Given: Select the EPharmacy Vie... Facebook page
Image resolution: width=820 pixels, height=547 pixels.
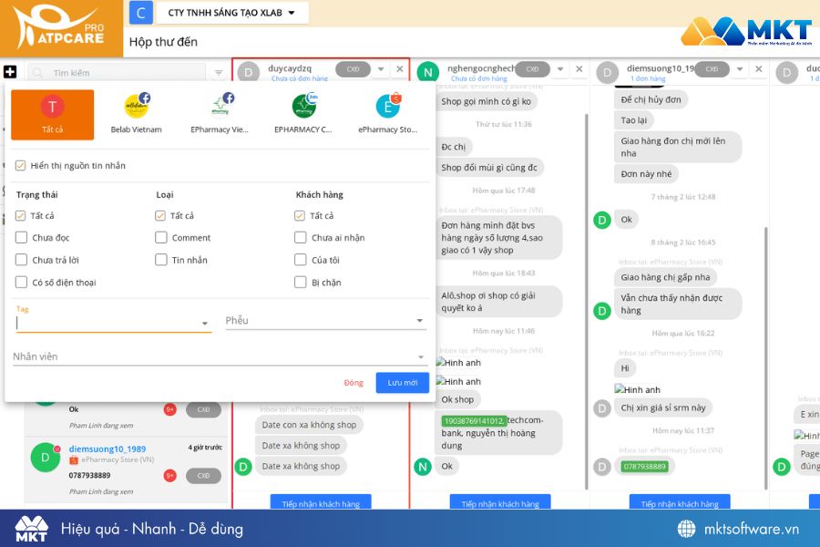Looking at the screenshot, I should click(x=220, y=115).
